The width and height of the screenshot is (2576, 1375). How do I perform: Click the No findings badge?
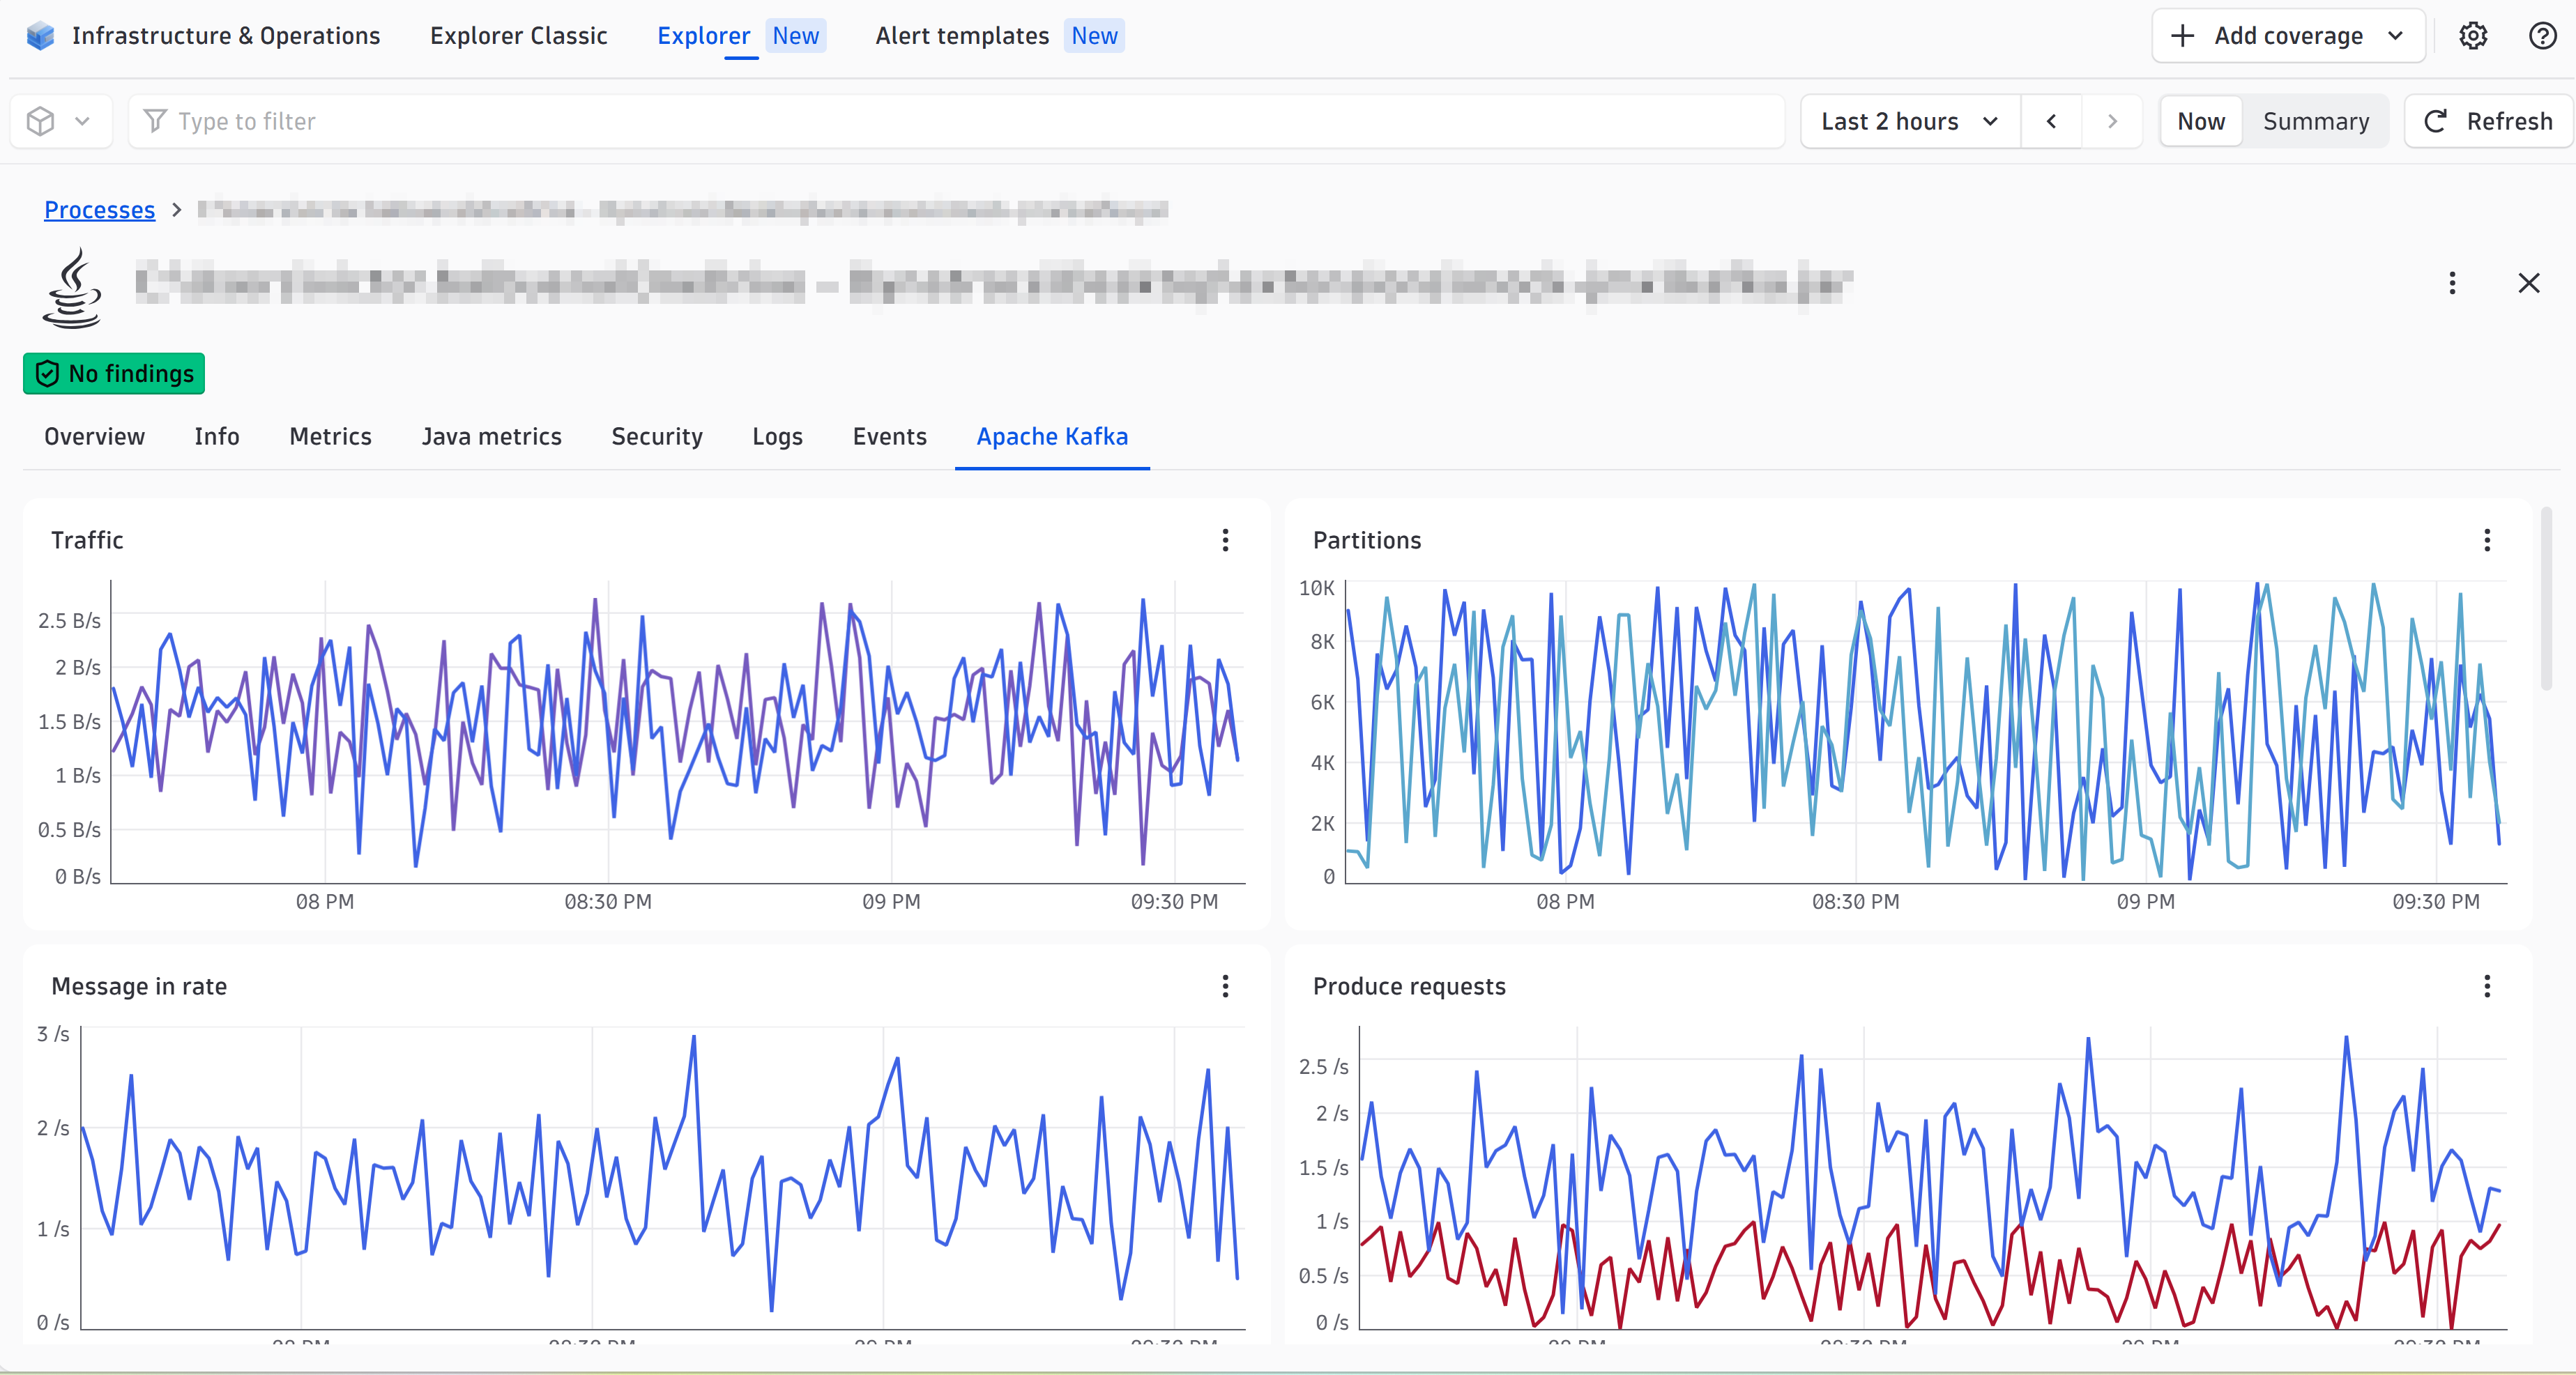pyautogui.click(x=114, y=374)
